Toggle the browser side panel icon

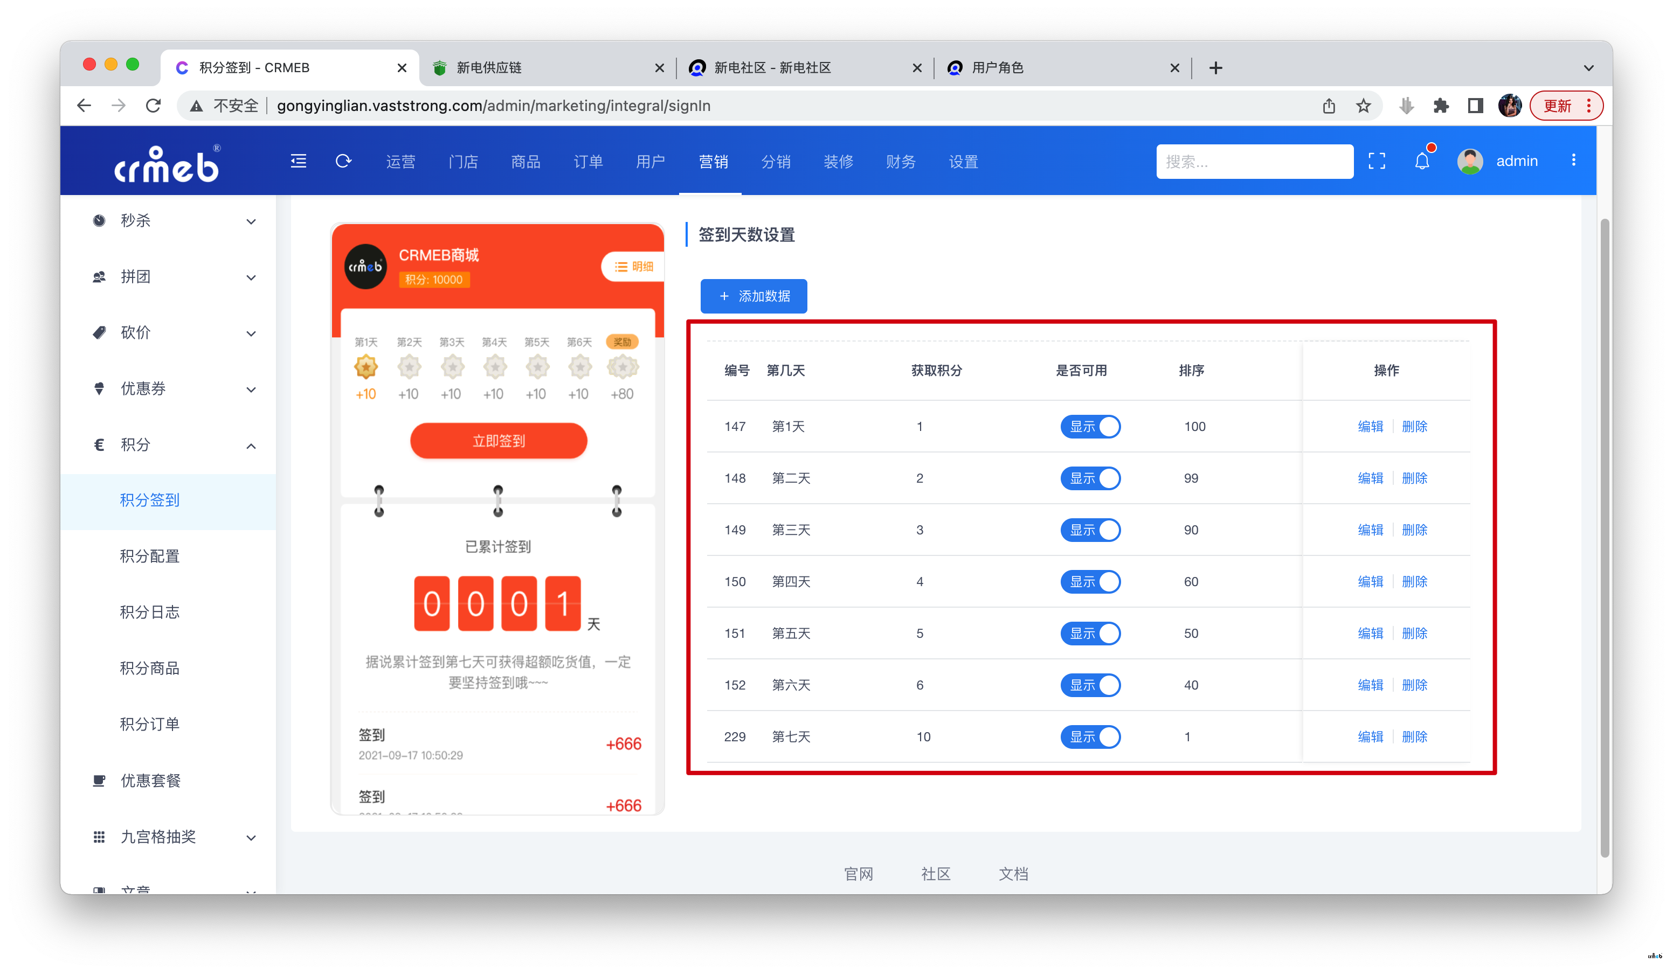click(1475, 106)
